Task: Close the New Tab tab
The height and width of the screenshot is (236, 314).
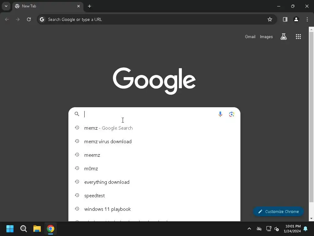Action: (x=78, y=6)
